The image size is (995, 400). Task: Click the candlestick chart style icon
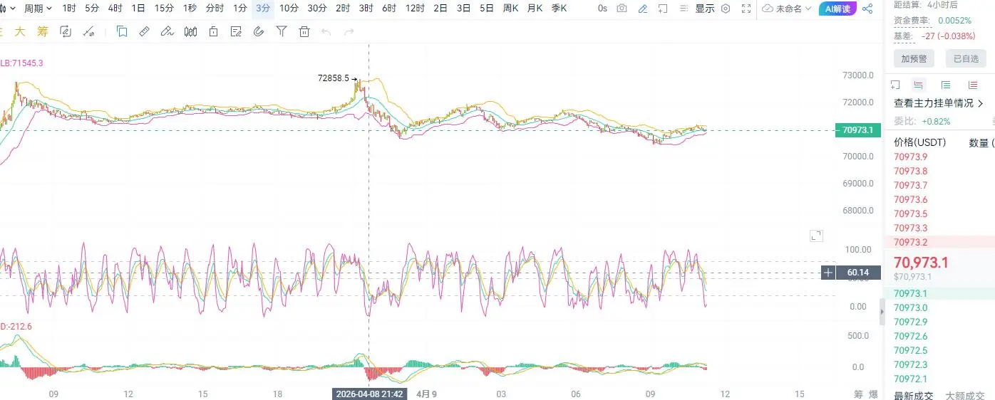pyautogui.click(x=190, y=31)
